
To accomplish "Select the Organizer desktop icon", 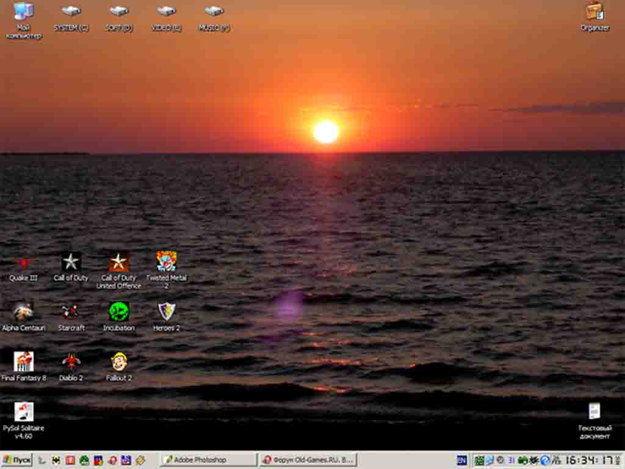I will [594, 12].
